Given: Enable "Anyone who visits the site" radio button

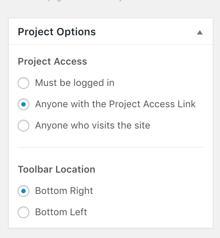Looking at the screenshot, I should 23,126.
